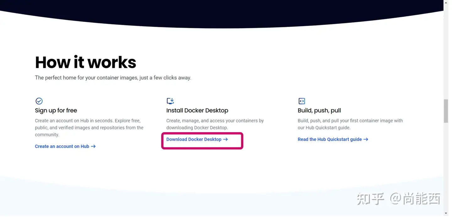Click the 'The perfect home for your container images' subtitle

[113, 78]
